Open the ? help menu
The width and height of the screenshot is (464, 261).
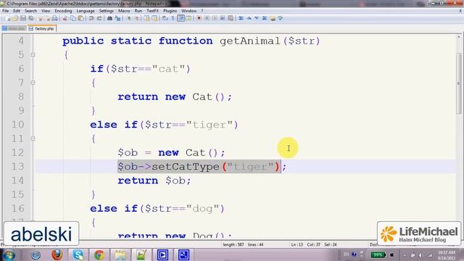[202, 11]
